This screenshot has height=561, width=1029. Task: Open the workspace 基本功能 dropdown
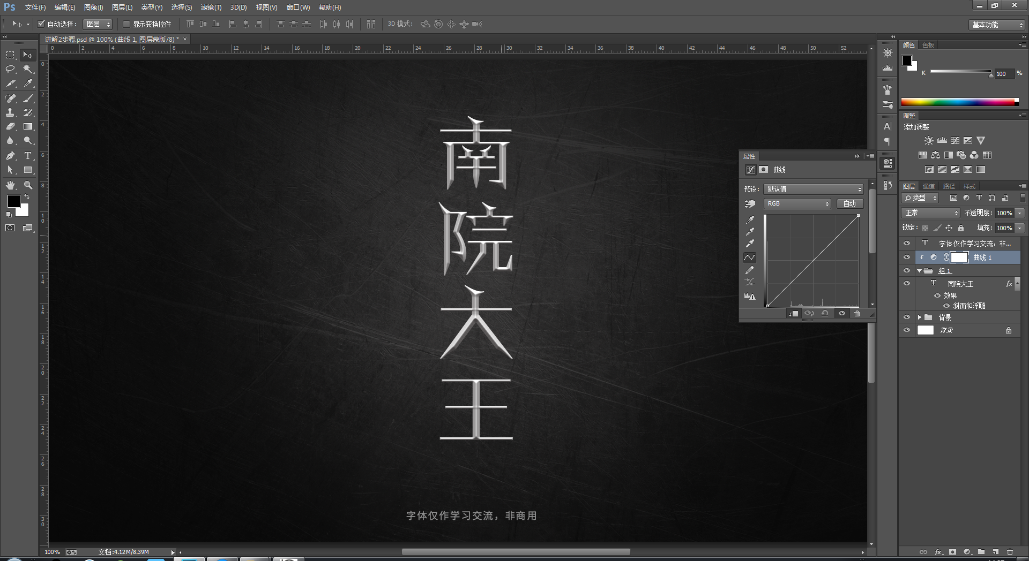[996, 25]
